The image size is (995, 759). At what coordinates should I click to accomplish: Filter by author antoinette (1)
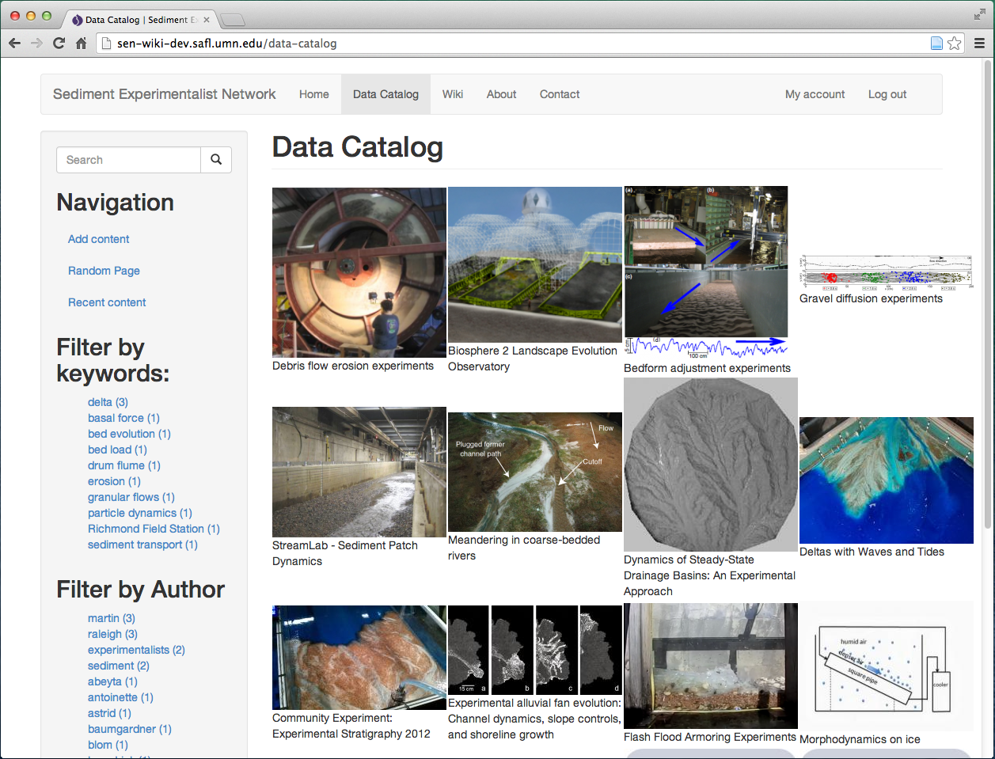120,697
